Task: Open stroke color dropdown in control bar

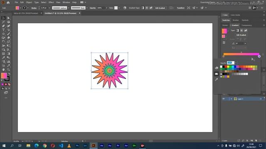Action: coord(28,8)
